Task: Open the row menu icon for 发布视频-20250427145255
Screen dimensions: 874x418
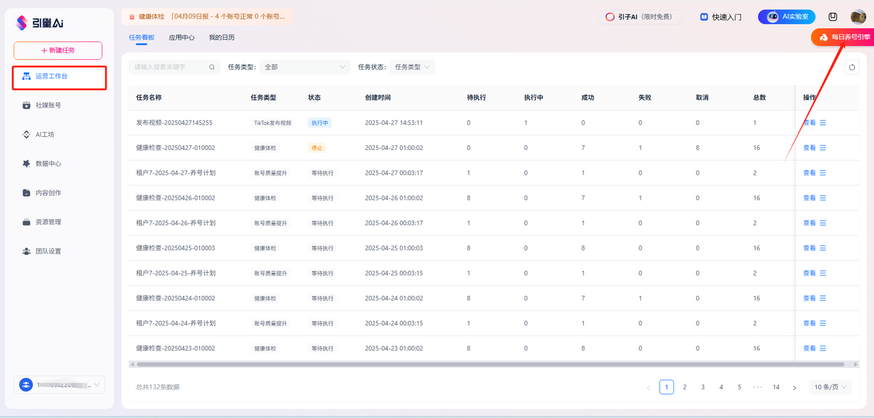Action: 823,123
